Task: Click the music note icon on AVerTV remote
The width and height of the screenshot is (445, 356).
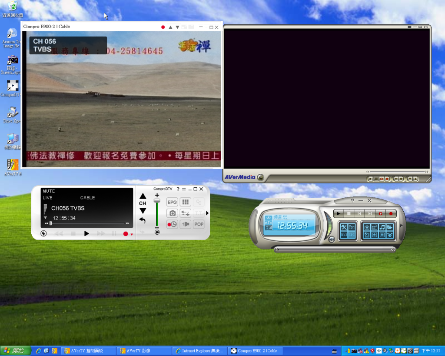Action: tap(382, 227)
